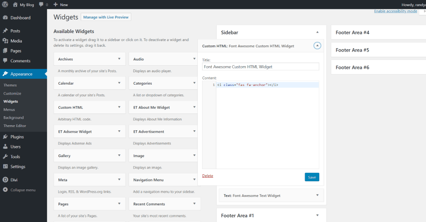This screenshot has height=222, width=426.
Task: Go to Posts via pin icon
Action: point(5,31)
